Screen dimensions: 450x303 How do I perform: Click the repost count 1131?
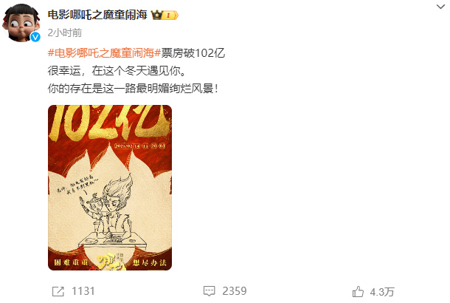click(83, 291)
